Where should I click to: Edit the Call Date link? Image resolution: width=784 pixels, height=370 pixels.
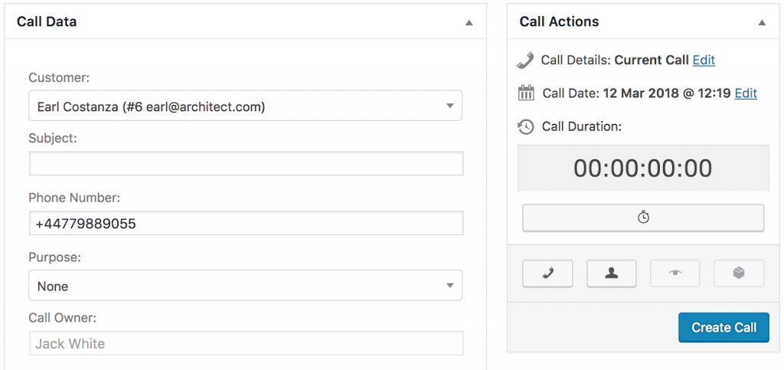click(x=746, y=93)
